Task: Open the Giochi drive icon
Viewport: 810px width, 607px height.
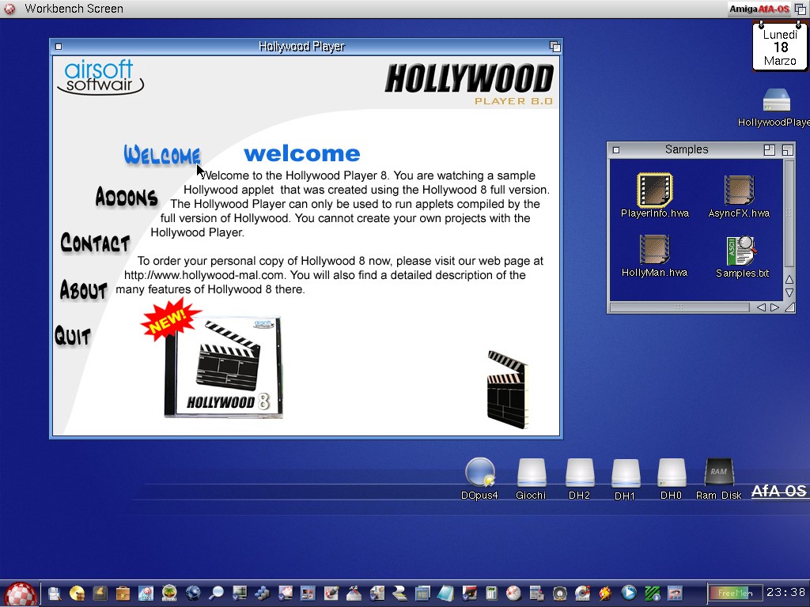Action: click(x=531, y=473)
